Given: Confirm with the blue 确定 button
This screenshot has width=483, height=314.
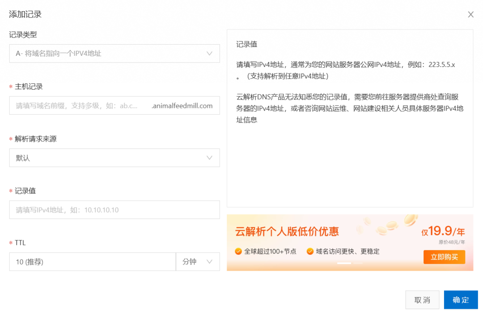Looking at the screenshot, I should [461, 300].
